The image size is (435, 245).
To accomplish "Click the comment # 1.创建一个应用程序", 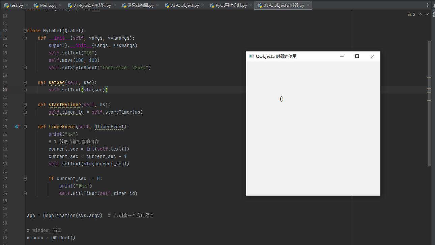I will [x=131, y=216].
